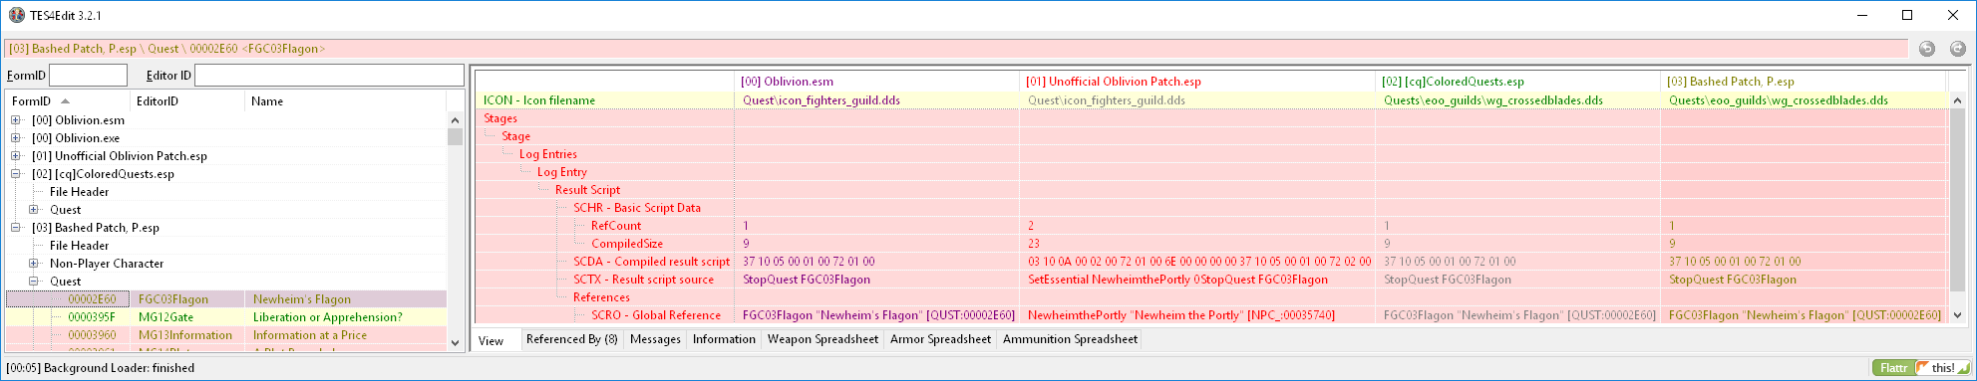Switch to the Referenced By (8) tab
This screenshot has width=1977, height=381.
click(571, 339)
